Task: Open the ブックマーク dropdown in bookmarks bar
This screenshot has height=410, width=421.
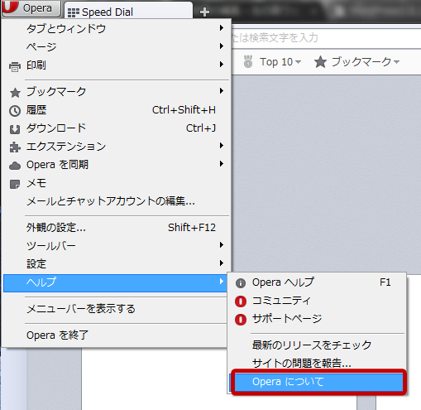Action: [356, 62]
